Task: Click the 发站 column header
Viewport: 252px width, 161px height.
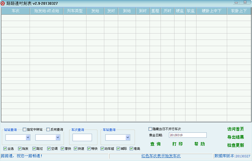Action: [x=95, y=11]
